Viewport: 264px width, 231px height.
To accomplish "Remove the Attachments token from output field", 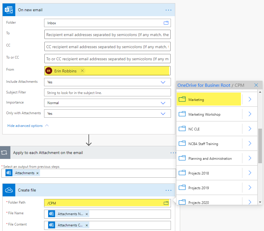I will 37,173.
